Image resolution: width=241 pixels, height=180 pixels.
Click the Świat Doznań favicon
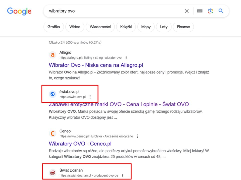[52, 173]
